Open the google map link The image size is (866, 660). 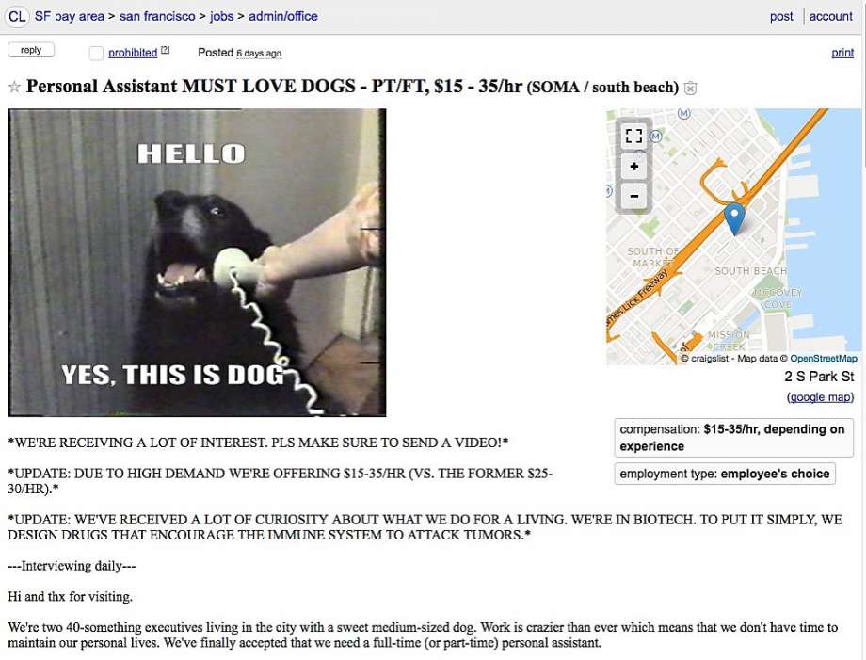click(x=820, y=397)
